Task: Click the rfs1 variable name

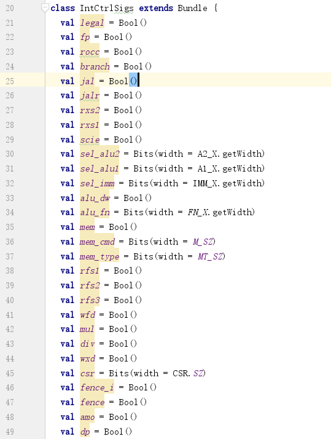Action: (90, 271)
